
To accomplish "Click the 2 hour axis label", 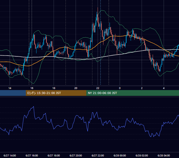I will (142, 88).
